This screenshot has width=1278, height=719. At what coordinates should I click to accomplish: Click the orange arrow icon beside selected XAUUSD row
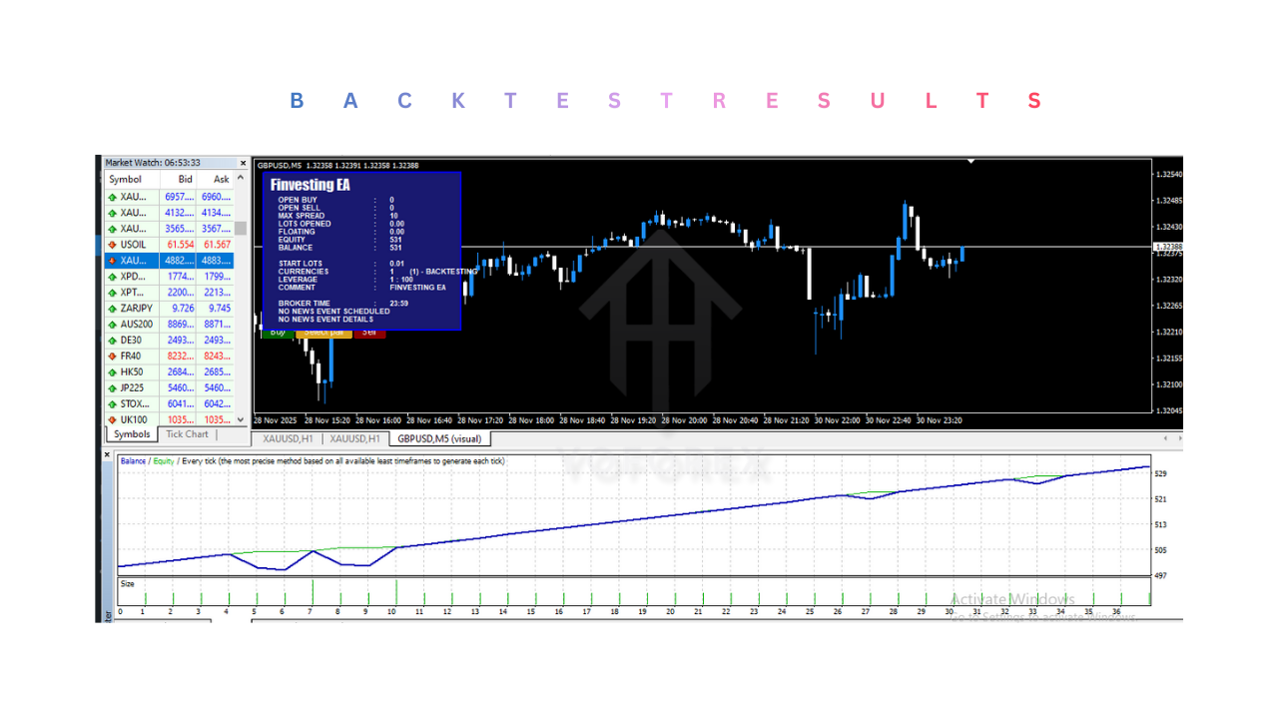112,260
